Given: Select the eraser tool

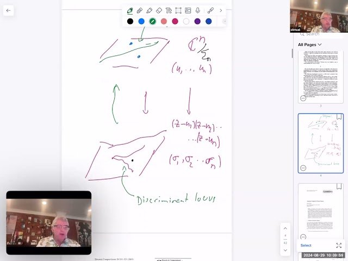Looking at the screenshot, I should (x=159, y=10).
